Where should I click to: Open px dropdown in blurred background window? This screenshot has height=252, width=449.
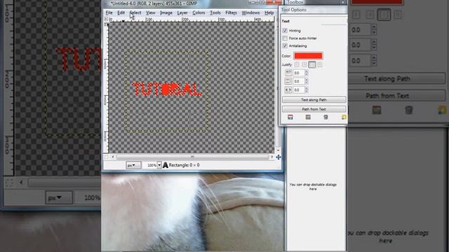(x=59, y=197)
